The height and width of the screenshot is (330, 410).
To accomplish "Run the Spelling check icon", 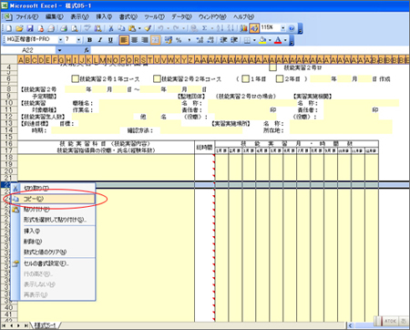I will 87,28.
